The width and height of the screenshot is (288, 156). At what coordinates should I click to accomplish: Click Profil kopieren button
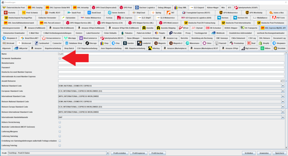point(139,153)
